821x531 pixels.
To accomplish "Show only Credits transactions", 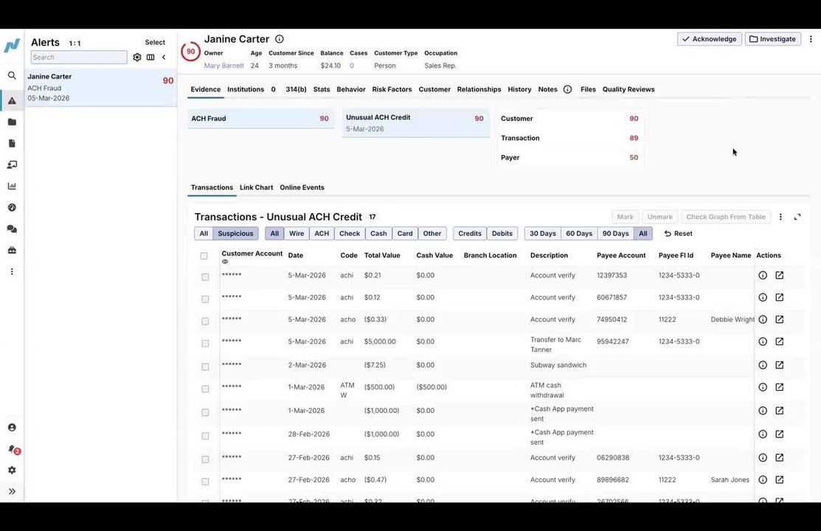I will (470, 234).
